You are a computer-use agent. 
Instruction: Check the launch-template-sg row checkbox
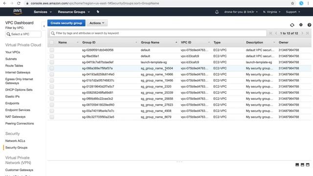52,62
